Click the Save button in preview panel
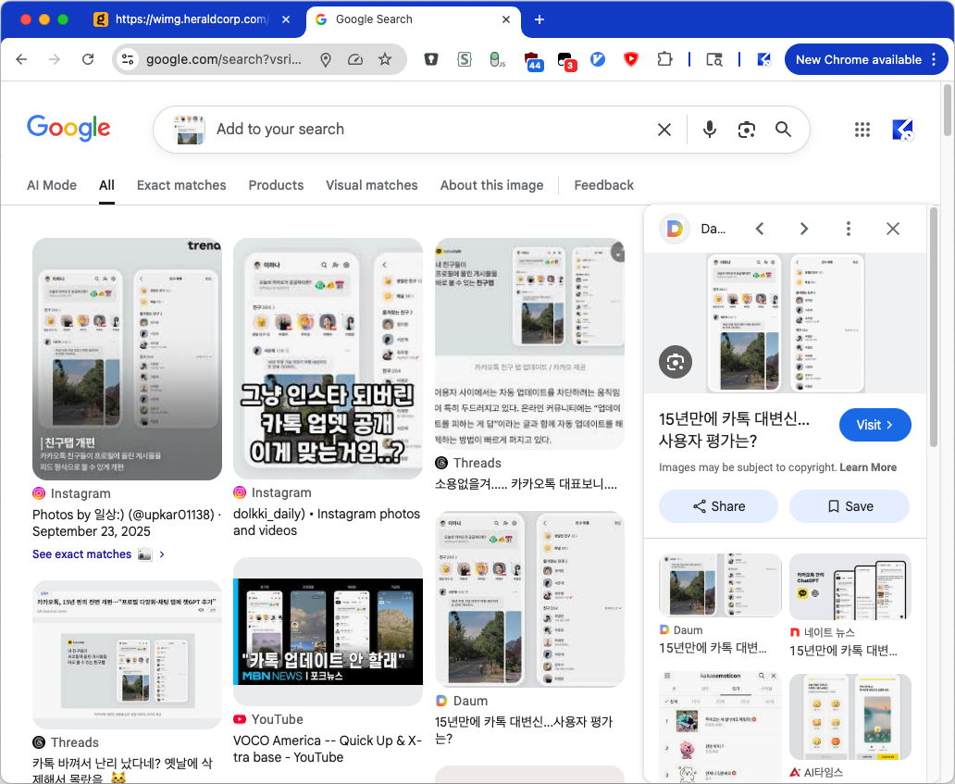This screenshot has height=784, width=955. [x=849, y=506]
